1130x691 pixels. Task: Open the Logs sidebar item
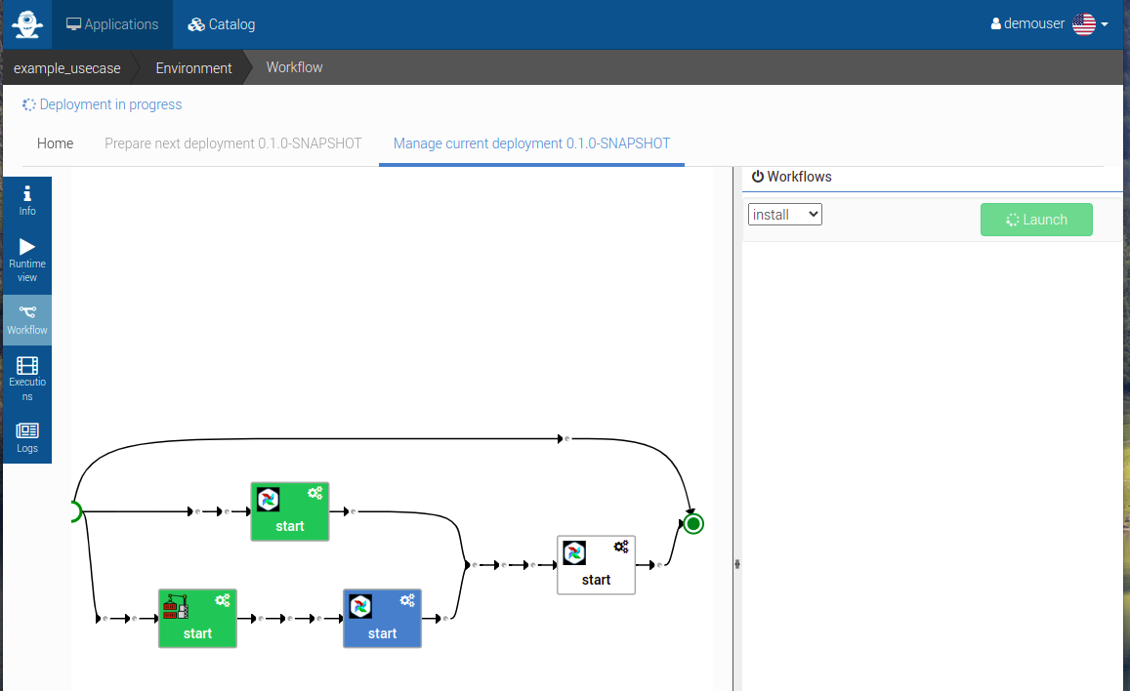pyautogui.click(x=27, y=437)
